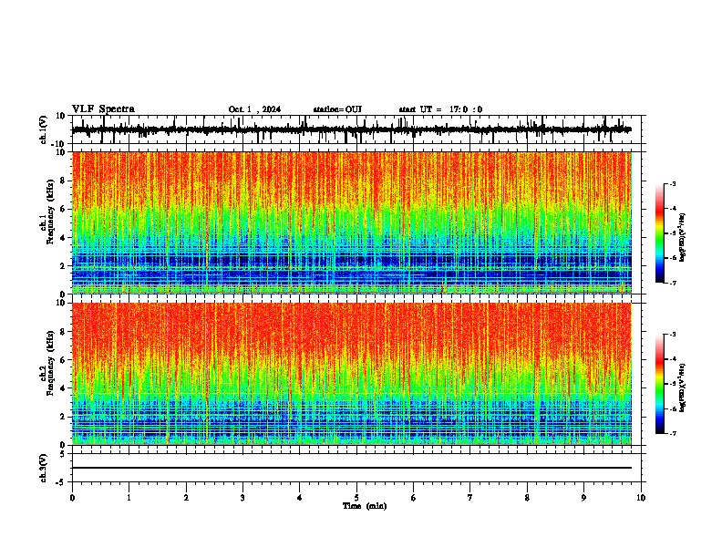
Task: Click the "-3" label on ch.1 color bar
Action: click(673, 183)
